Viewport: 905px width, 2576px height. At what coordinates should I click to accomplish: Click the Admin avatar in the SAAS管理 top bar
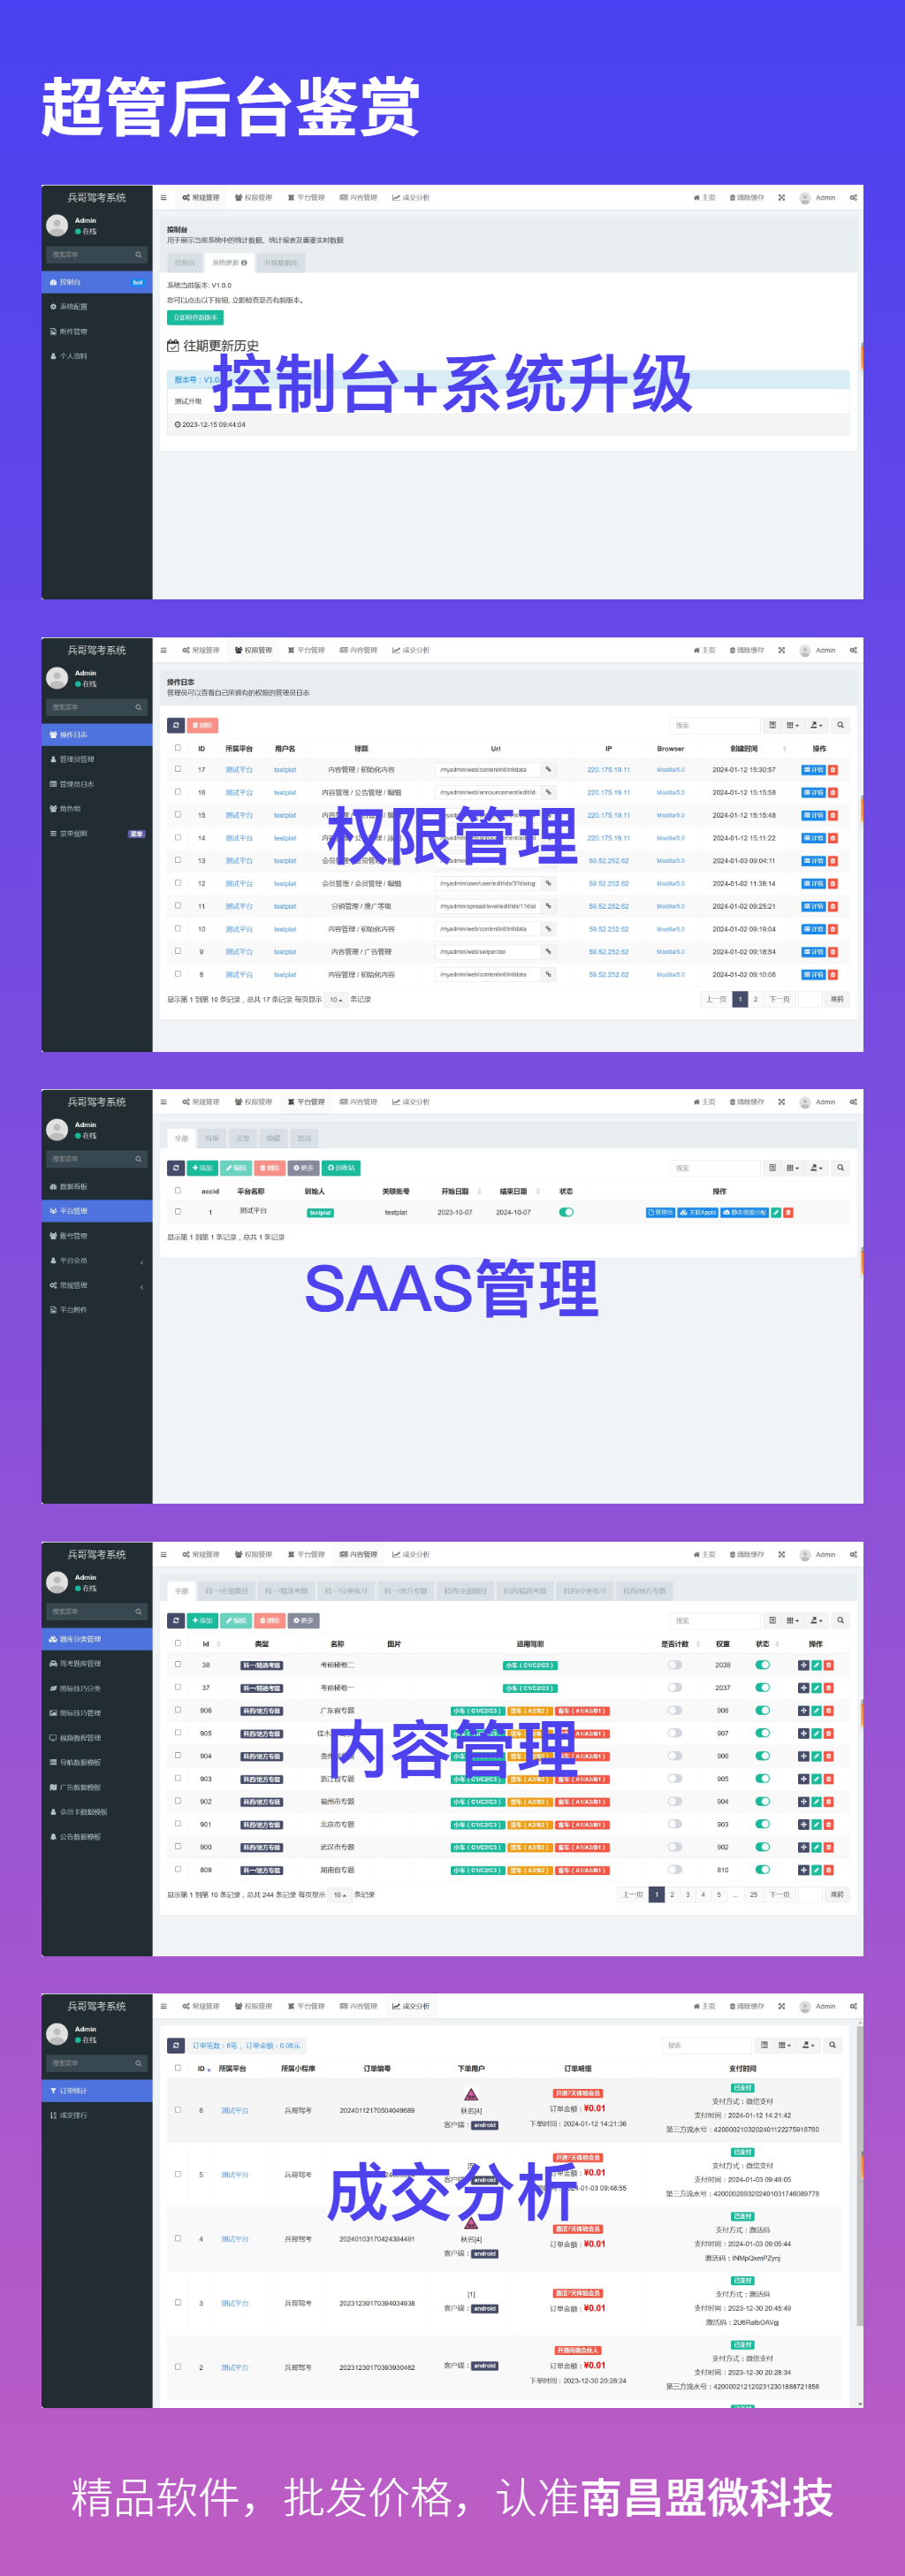[805, 1102]
